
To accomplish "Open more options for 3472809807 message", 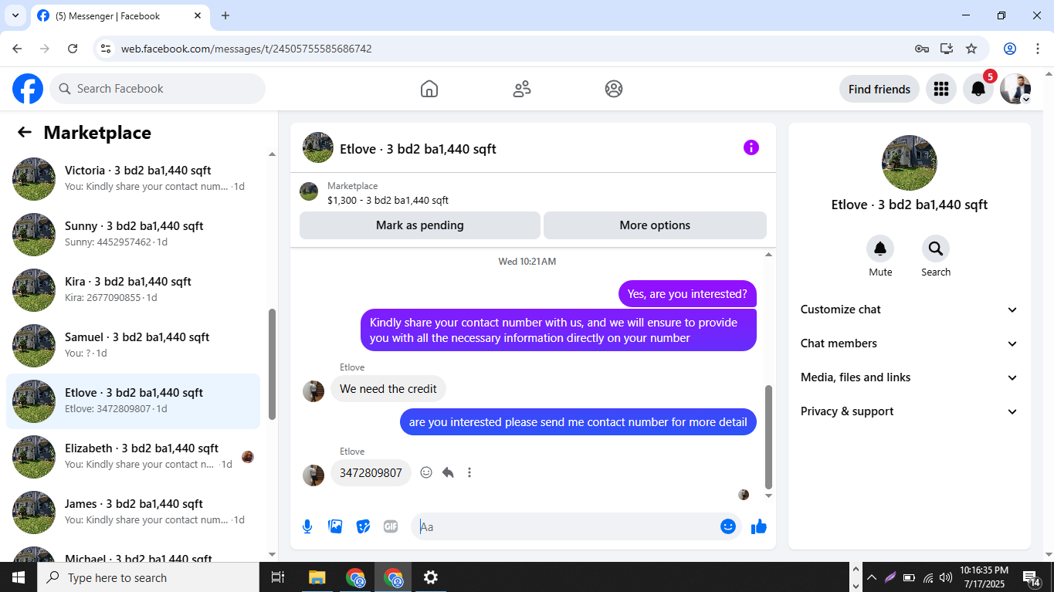I will coord(469,472).
